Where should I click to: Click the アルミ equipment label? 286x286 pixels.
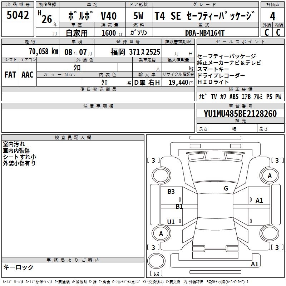(x=258, y=97)
